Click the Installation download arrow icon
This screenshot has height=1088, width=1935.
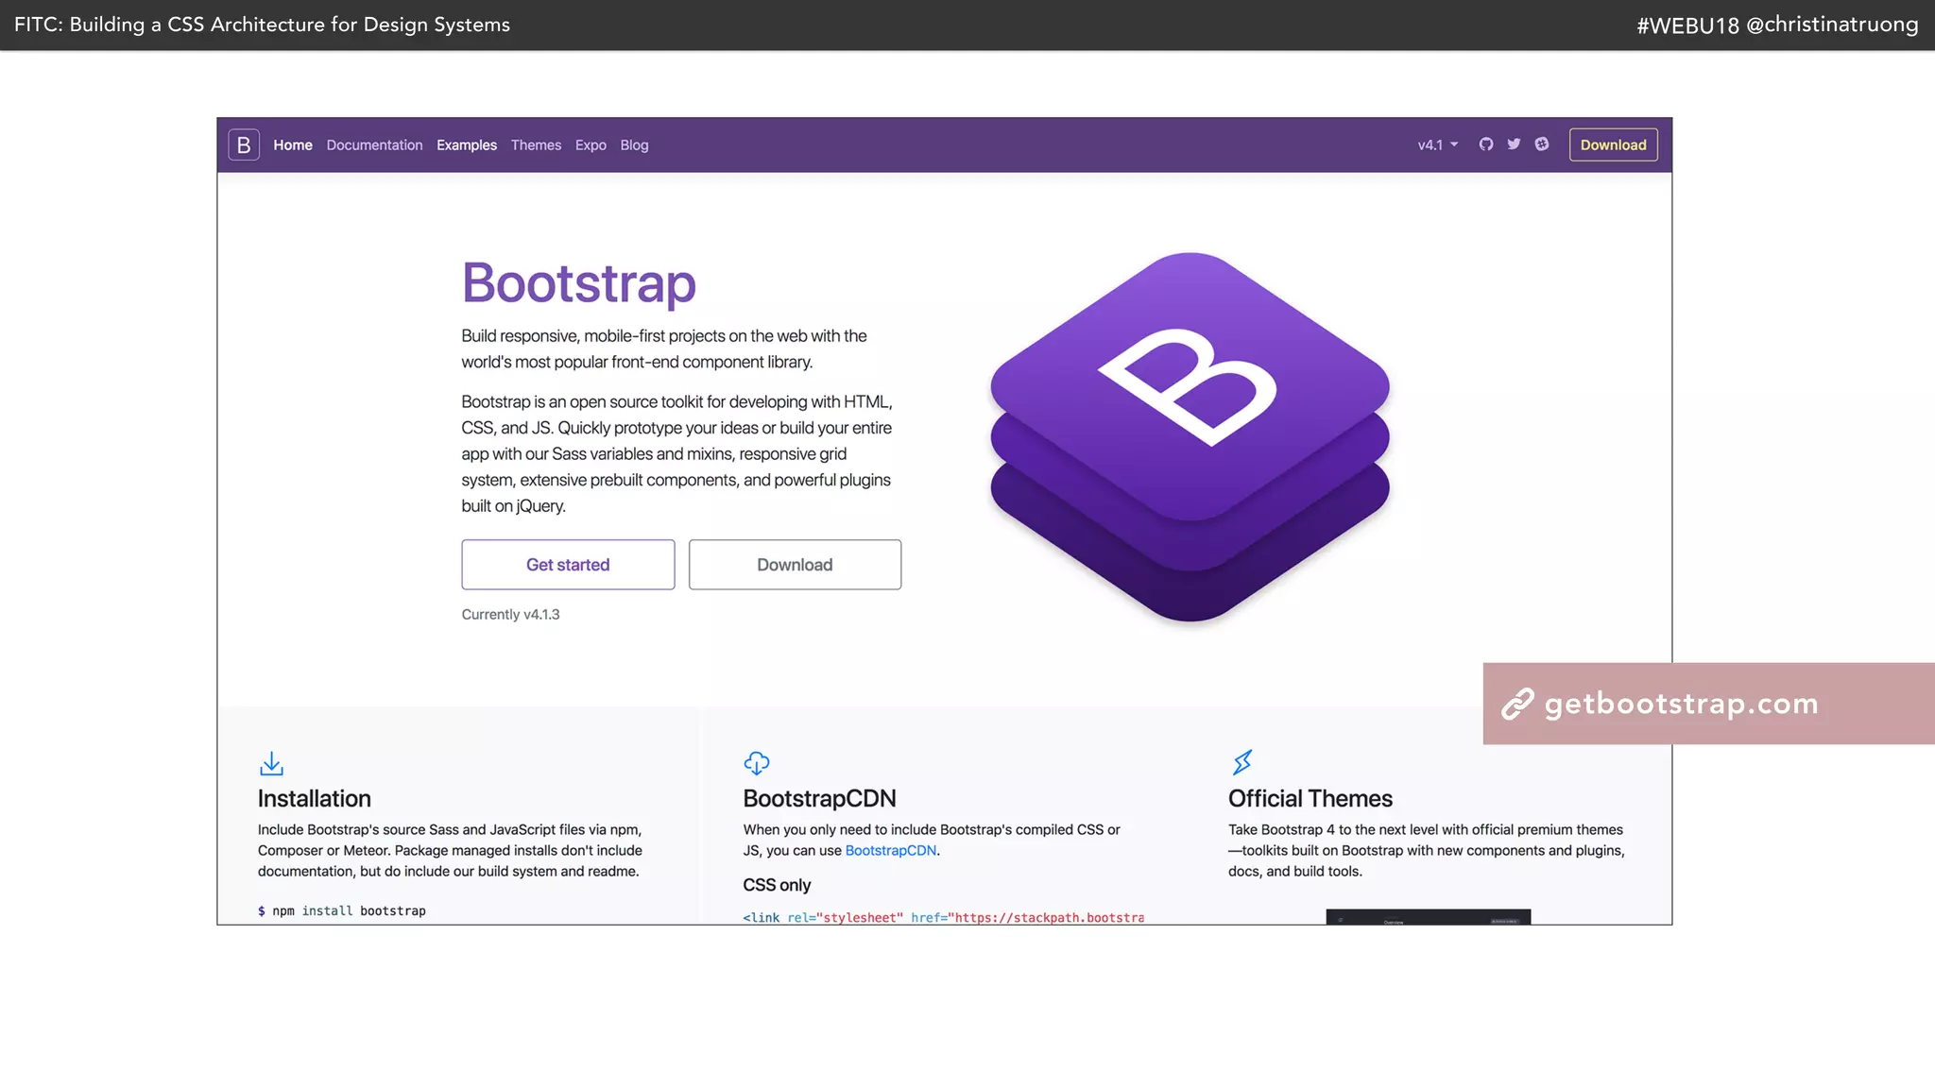coord(271,763)
